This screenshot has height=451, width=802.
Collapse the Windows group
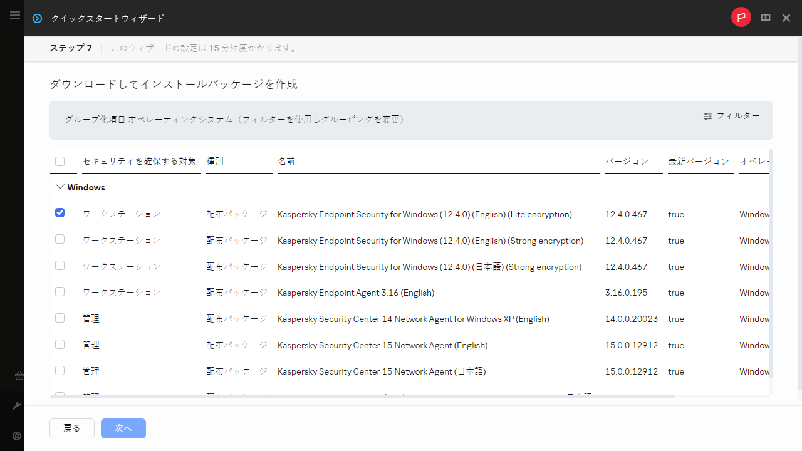click(60, 187)
